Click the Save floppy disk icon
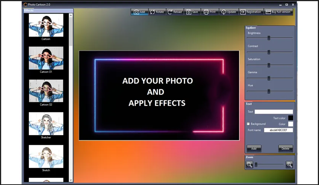Viewport: 319px width, 185px height. tap(188, 12)
